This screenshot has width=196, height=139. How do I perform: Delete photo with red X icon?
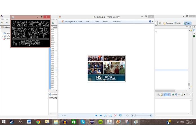pyautogui.click(x=115, y=115)
